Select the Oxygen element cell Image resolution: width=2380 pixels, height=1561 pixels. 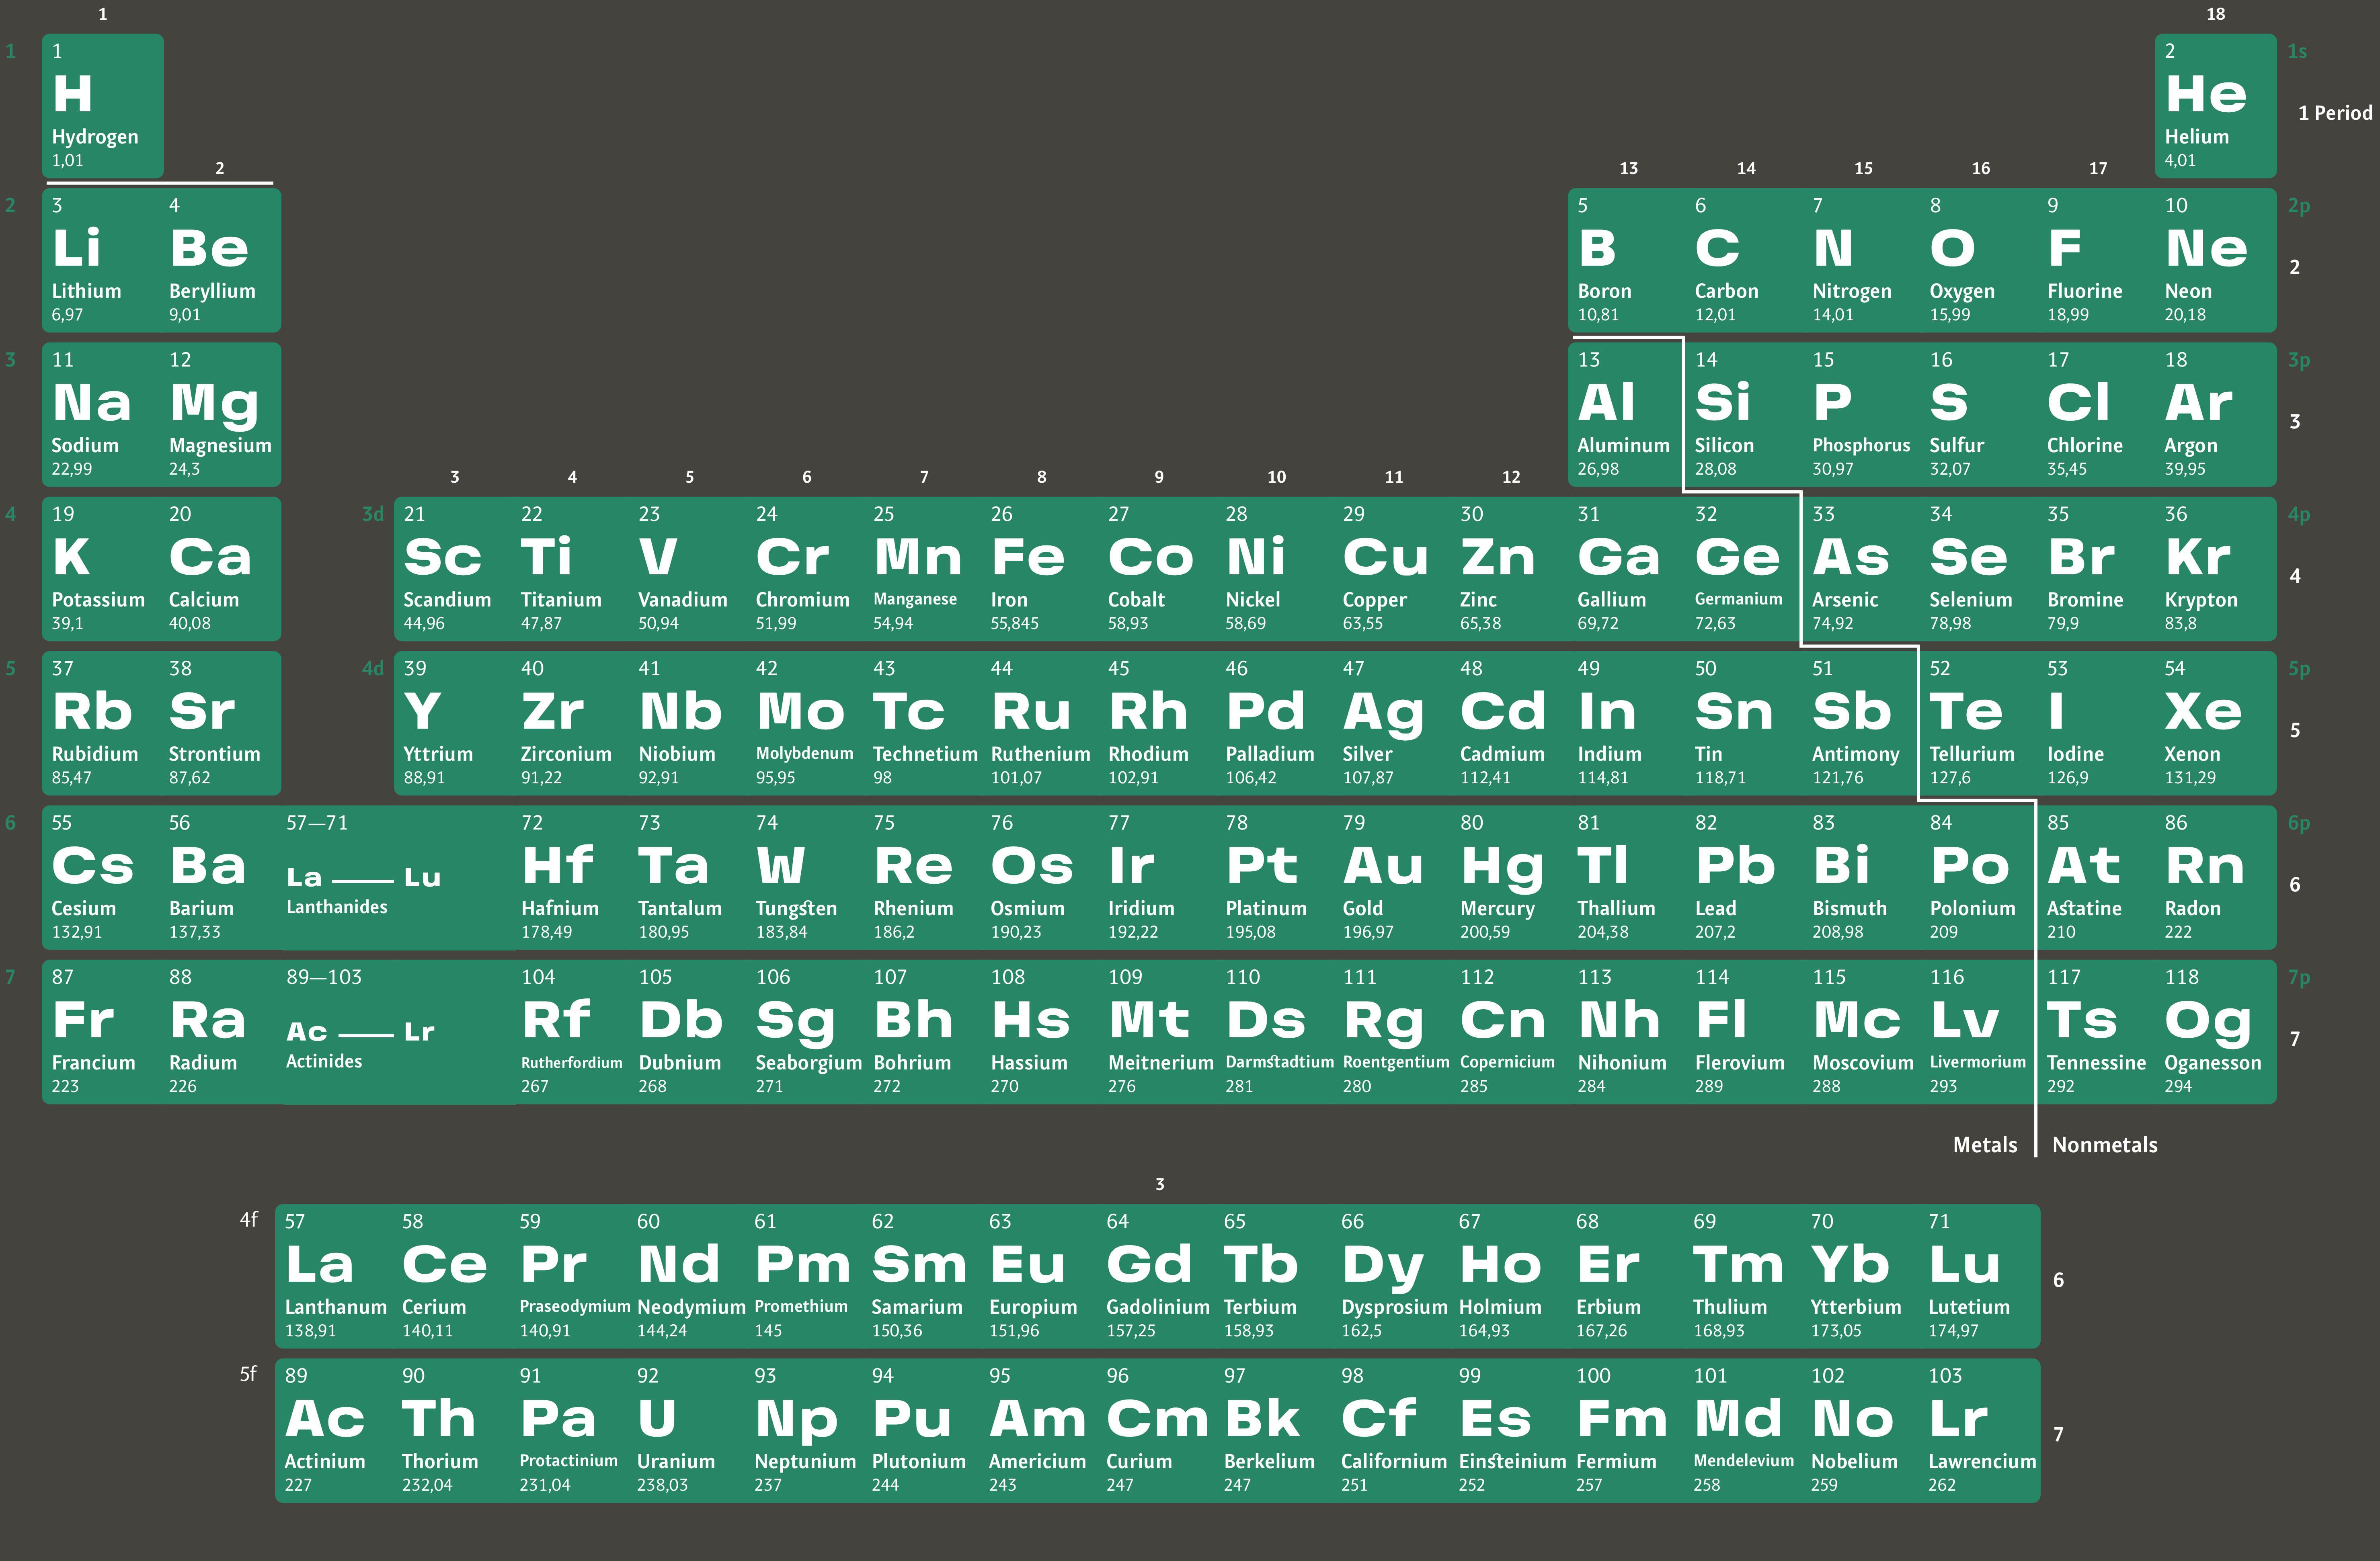[x=1976, y=260]
